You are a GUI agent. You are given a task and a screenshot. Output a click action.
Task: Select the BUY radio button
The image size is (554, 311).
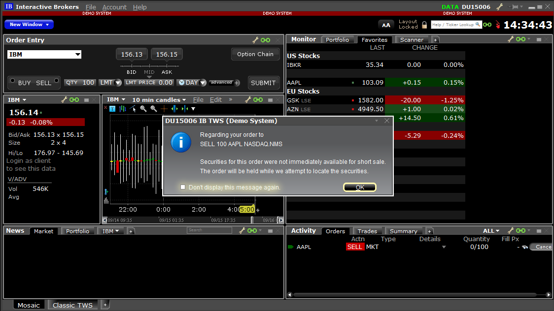click(x=12, y=81)
